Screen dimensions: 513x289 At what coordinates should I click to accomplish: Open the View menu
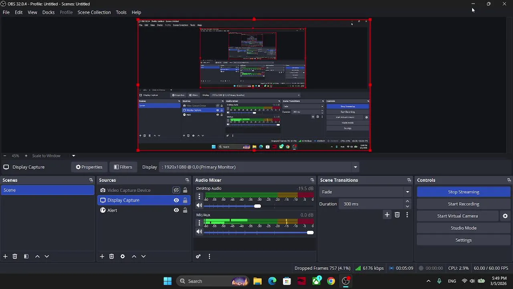click(32, 12)
